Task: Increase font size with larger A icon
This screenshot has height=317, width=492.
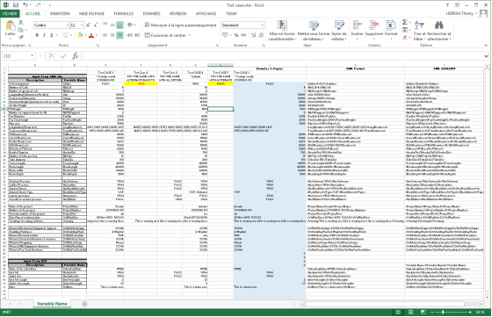Action: click(x=88, y=25)
